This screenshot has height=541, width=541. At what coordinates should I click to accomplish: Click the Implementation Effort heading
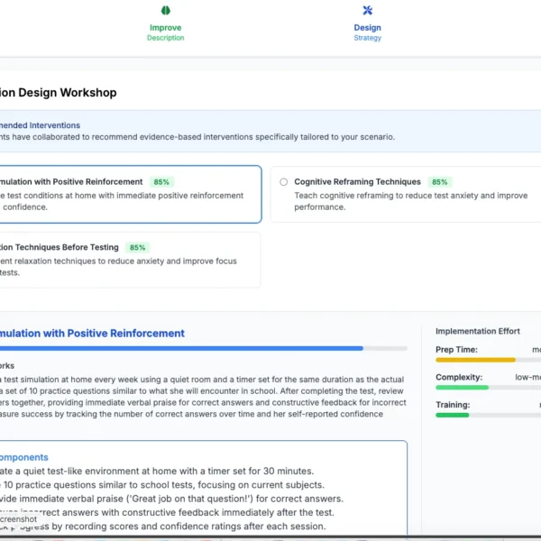(x=478, y=331)
